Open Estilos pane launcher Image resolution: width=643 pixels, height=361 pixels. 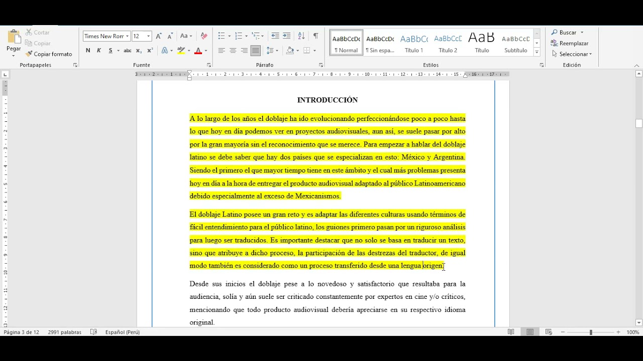pyautogui.click(x=542, y=65)
